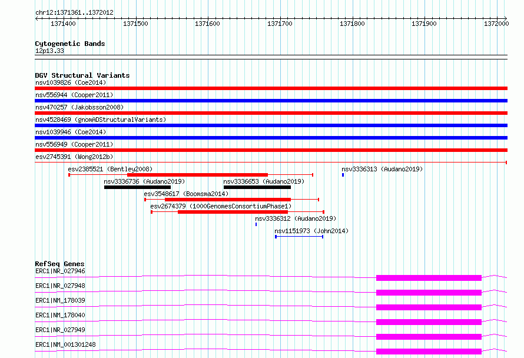
Task: Click the ERC1|NR_027949 exon block
Action: [429, 337]
